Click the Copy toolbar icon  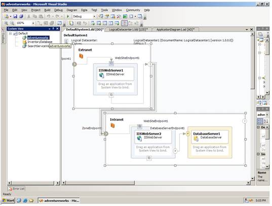35,17
